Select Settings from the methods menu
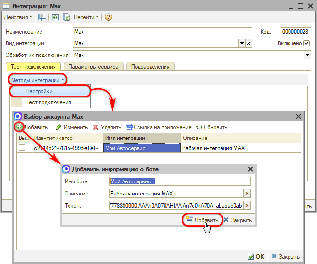This screenshot has width=317, height=264. [x=40, y=91]
